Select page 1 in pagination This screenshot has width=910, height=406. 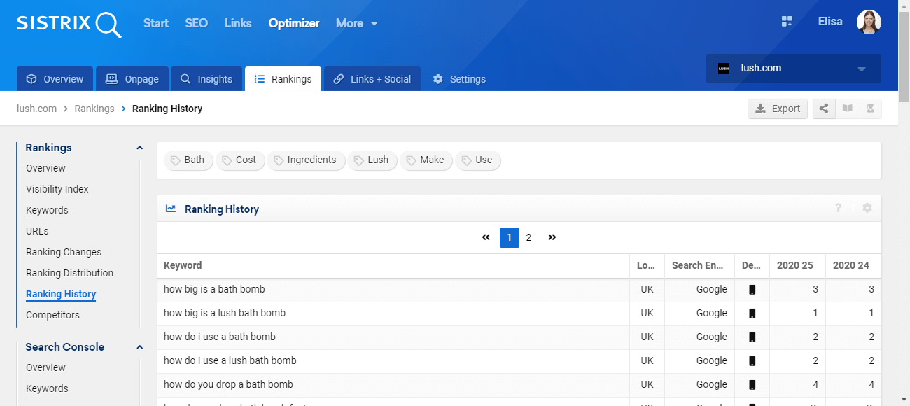[x=509, y=238]
